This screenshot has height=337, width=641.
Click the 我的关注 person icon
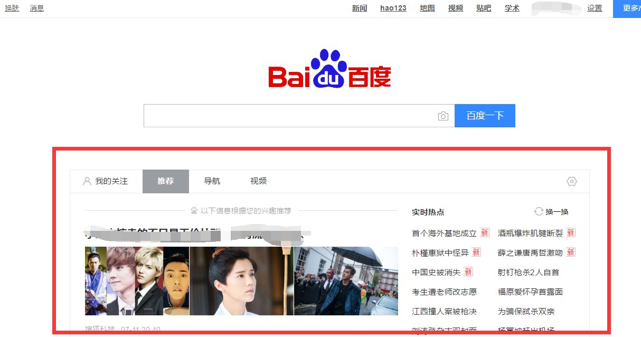coord(87,181)
